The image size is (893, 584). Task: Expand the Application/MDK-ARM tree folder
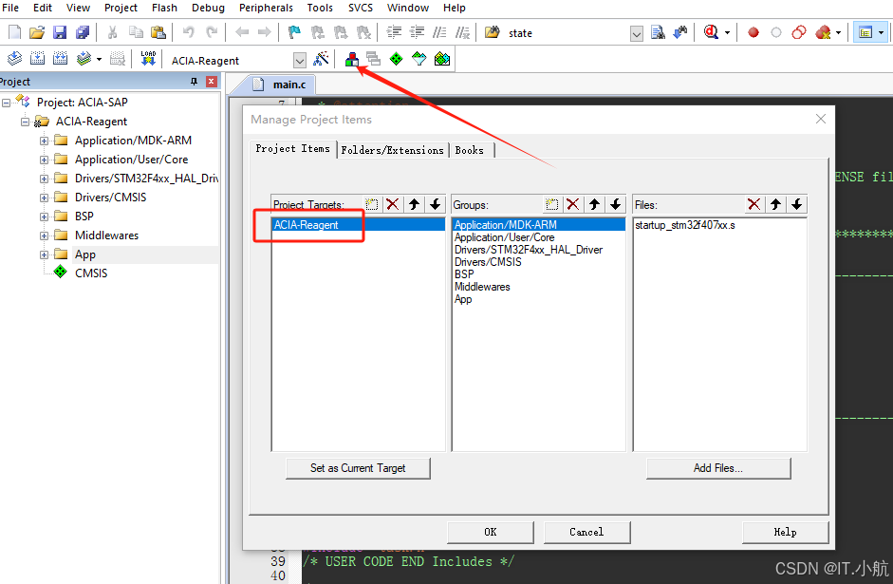click(44, 141)
